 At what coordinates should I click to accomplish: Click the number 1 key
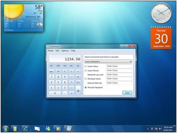point(52,88)
